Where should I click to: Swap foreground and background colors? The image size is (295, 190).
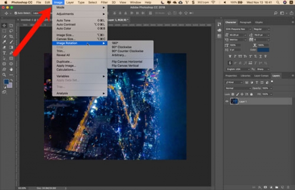11,80
